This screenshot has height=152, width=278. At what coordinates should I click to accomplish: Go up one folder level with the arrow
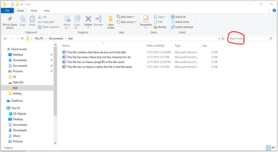(x=22, y=39)
